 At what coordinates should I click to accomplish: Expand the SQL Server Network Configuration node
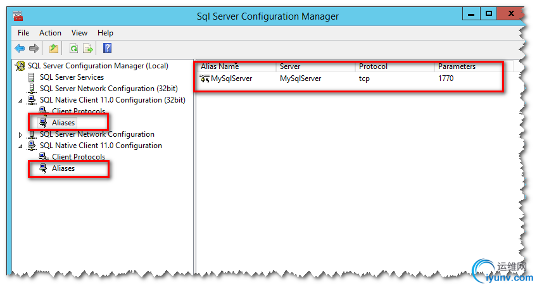tap(20, 135)
